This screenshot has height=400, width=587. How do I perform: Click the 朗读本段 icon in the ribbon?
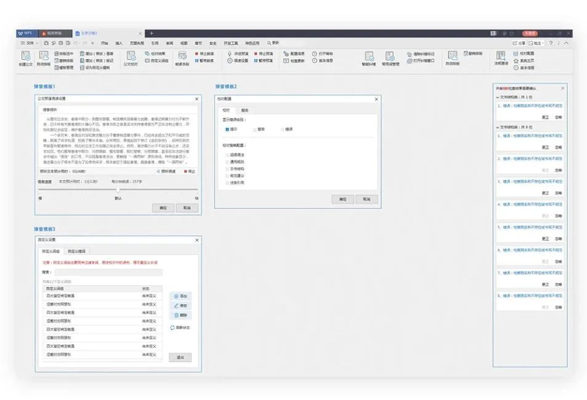182,57
